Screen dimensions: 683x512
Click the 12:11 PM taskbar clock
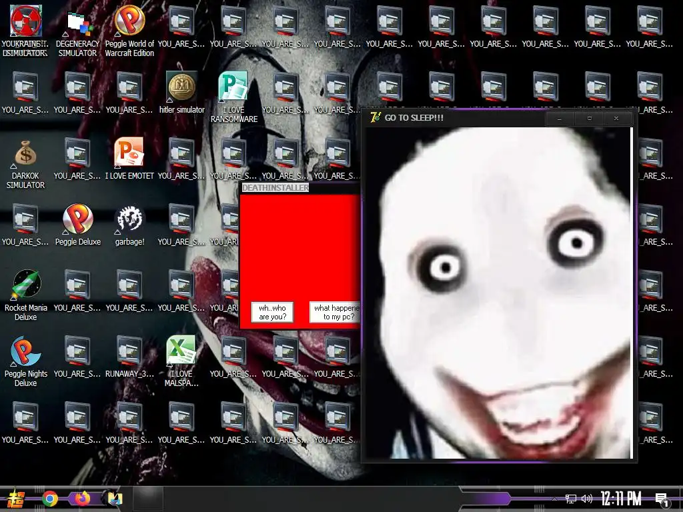click(x=621, y=499)
